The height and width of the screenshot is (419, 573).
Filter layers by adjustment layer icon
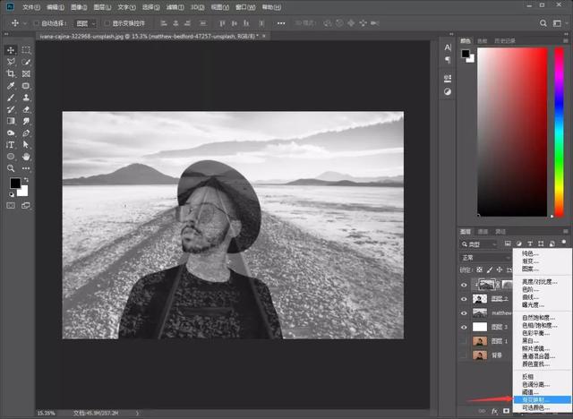518,244
